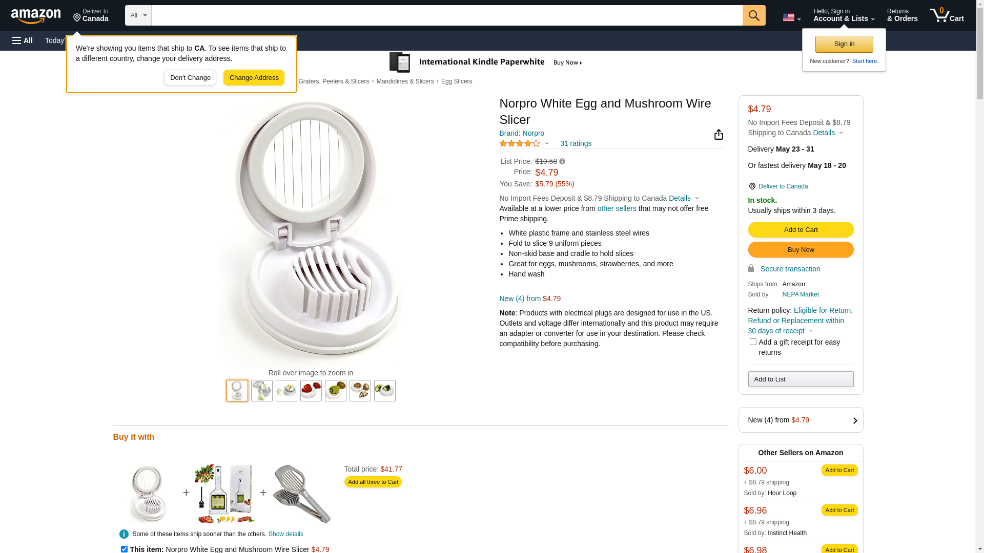
Task: Open the Account & Lists menu
Action: [x=844, y=15]
